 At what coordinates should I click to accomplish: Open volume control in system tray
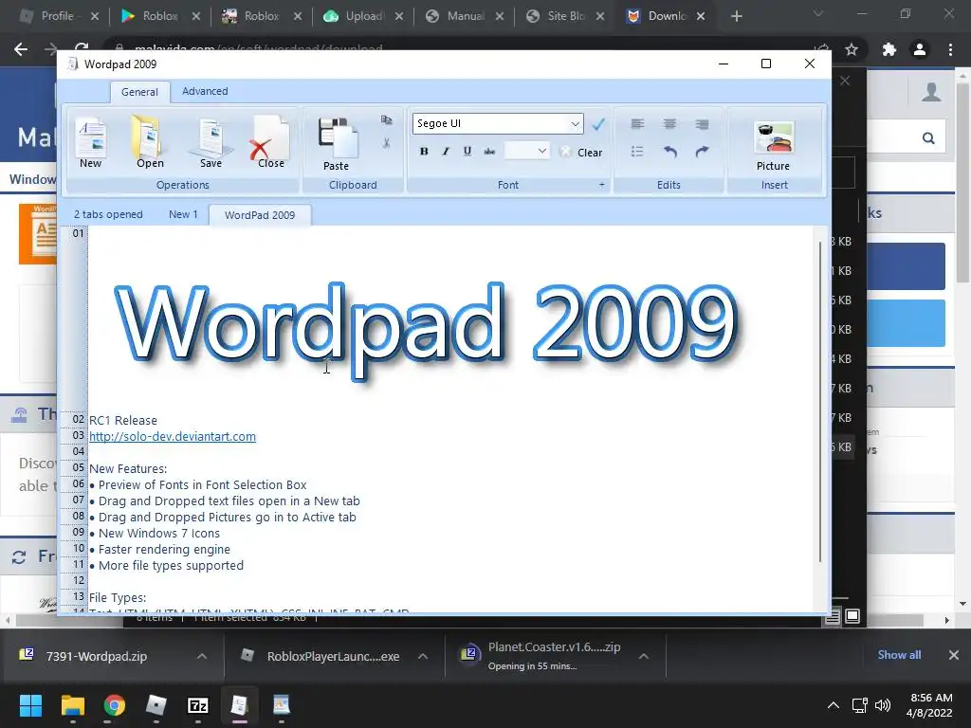(x=883, y=705)
